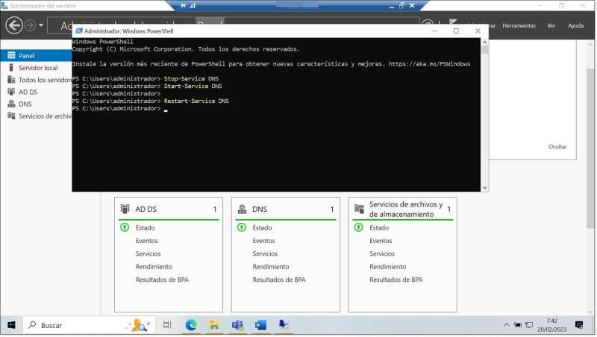Open the Ayuda menu

tap(575, 26)
